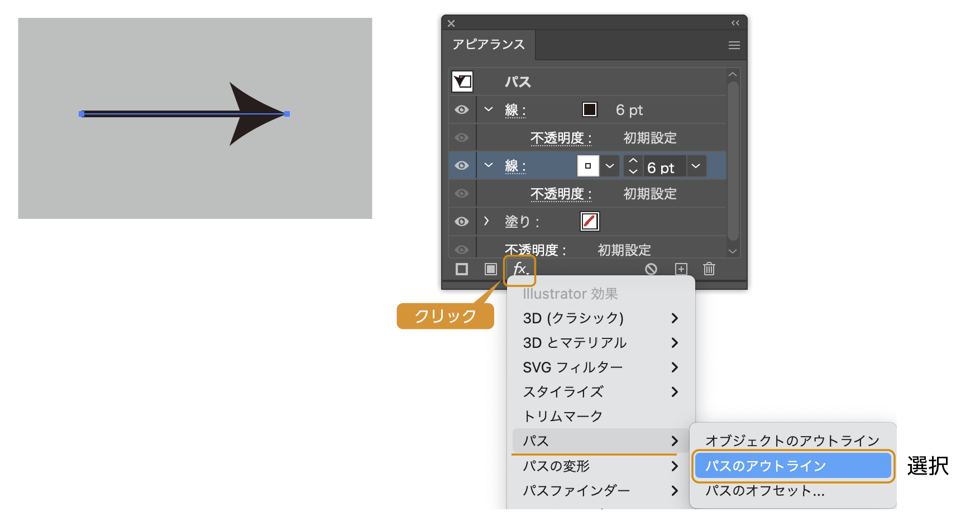Click the 線: label in selected row
Viewport: 956px width, 526px height.
coord(515,166)
